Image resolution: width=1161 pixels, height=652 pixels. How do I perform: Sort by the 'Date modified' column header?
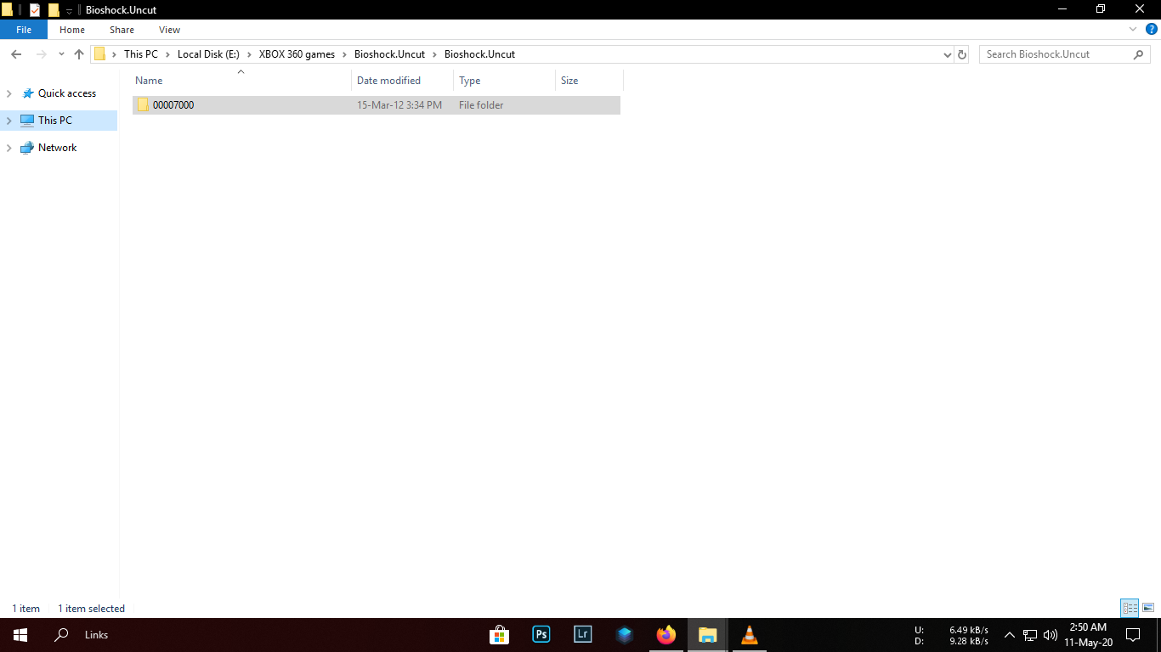[402, 81]
